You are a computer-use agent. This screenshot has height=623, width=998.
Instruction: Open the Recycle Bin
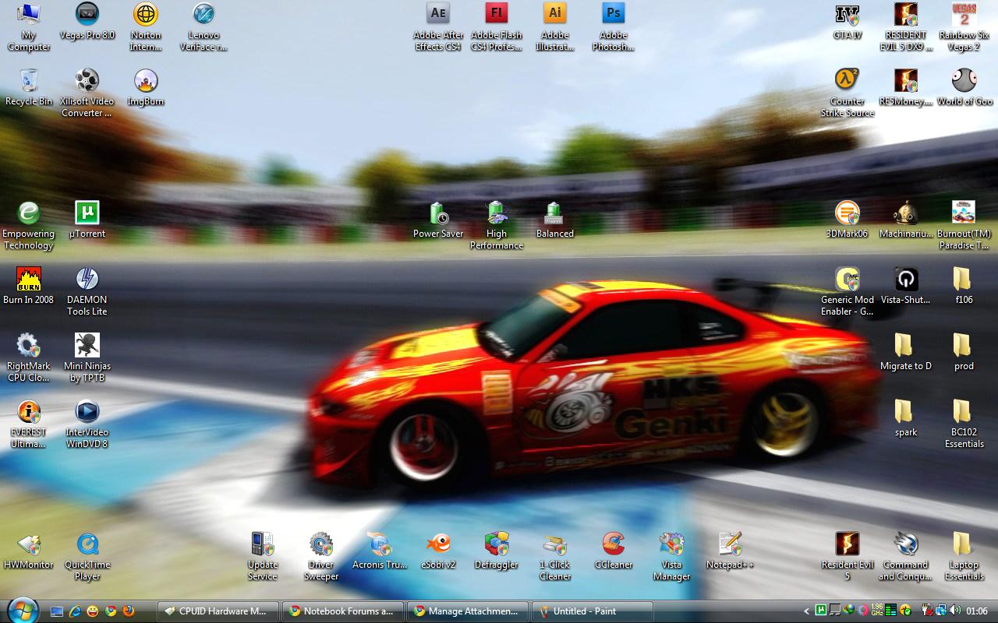(29, 87)
